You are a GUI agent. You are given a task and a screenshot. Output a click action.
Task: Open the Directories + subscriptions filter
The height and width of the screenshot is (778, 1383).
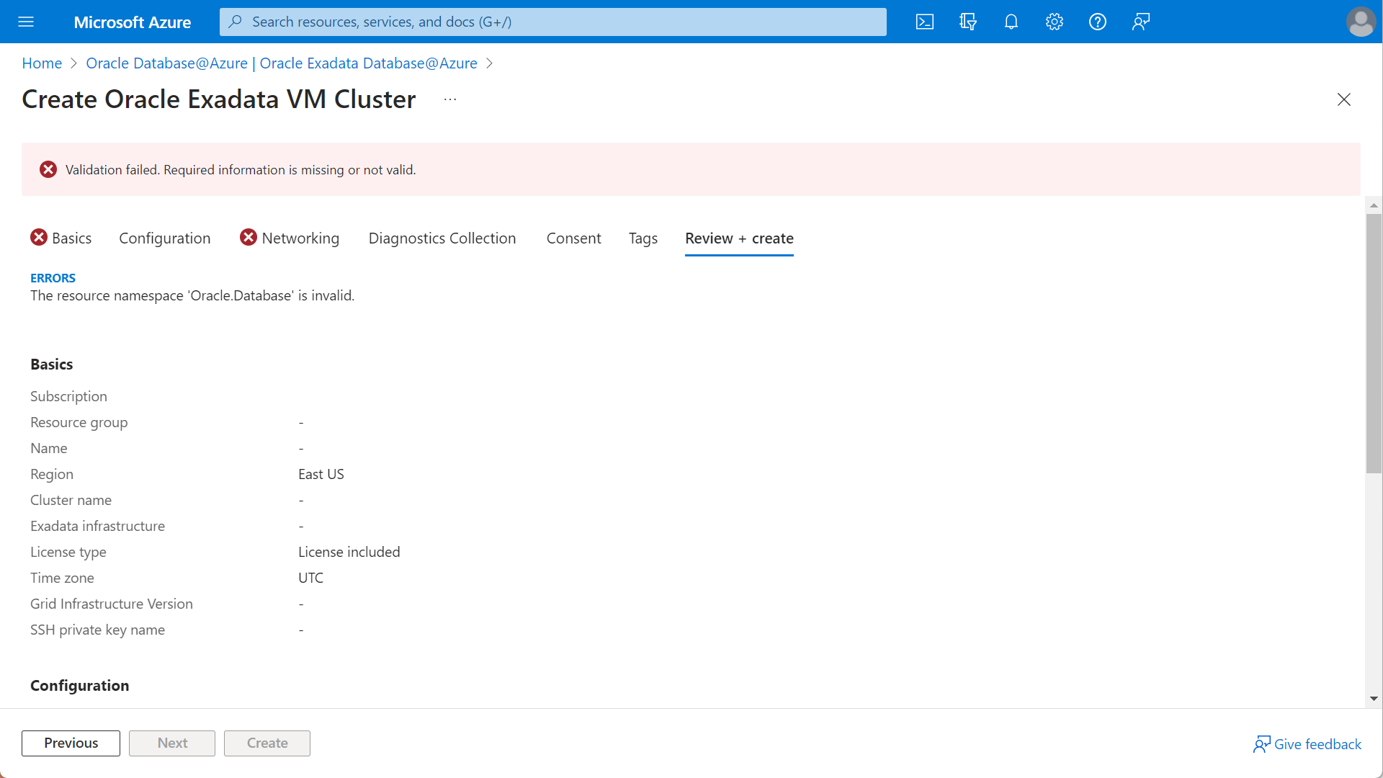point(968,22)
